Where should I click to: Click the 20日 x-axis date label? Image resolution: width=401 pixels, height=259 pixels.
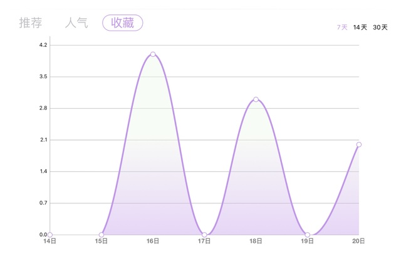[358, 241]
